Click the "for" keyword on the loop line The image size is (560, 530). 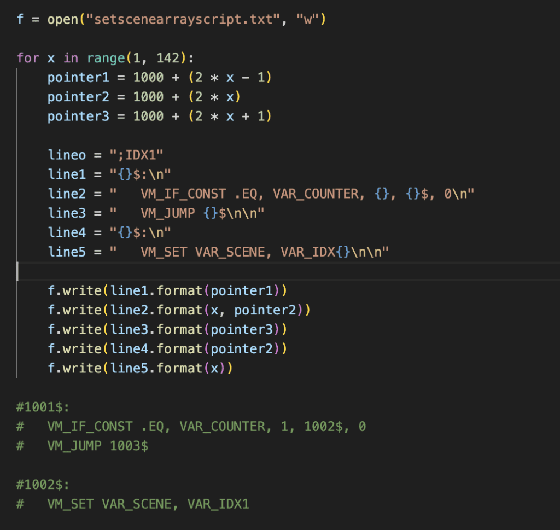(28, 58)
